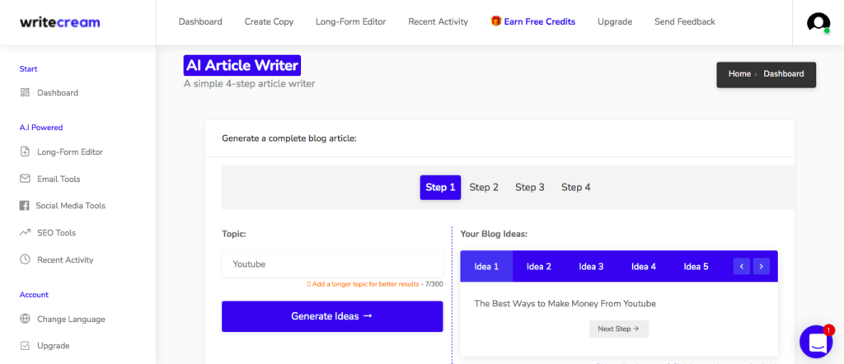Screen dimensions: 844x364
Task: Click the 'Account' section heading
Action: click(34, 295)
